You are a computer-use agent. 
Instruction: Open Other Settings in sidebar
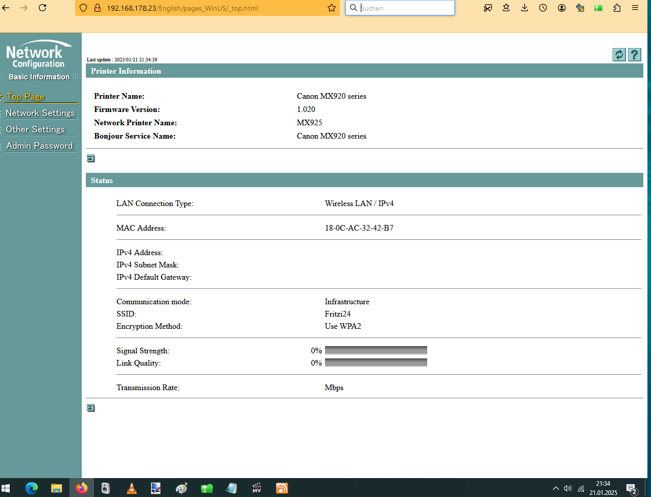35,129
